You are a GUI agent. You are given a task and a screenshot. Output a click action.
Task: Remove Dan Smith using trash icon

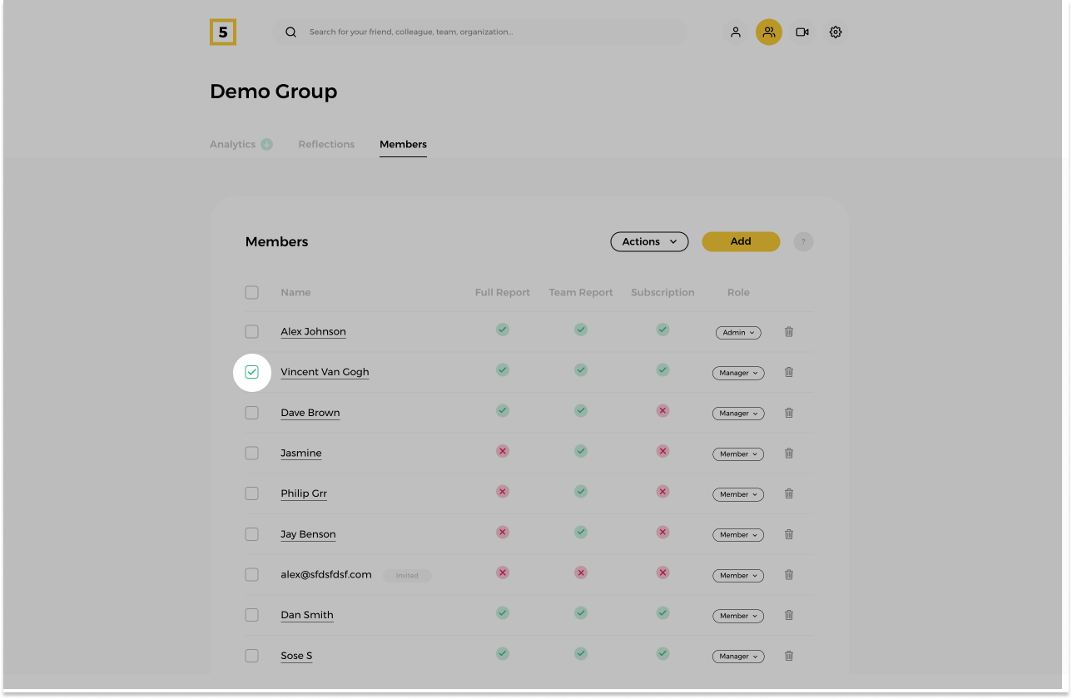(788, 616)
